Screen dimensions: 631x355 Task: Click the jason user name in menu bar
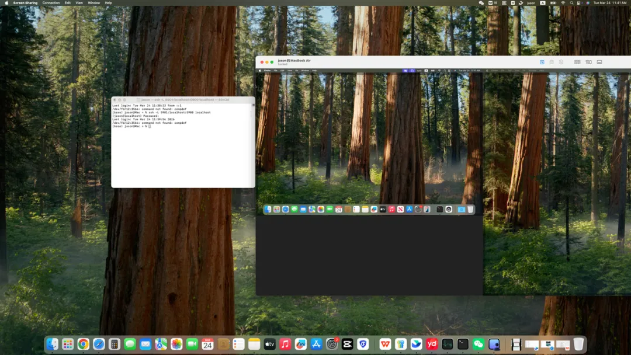click(531, 3)
